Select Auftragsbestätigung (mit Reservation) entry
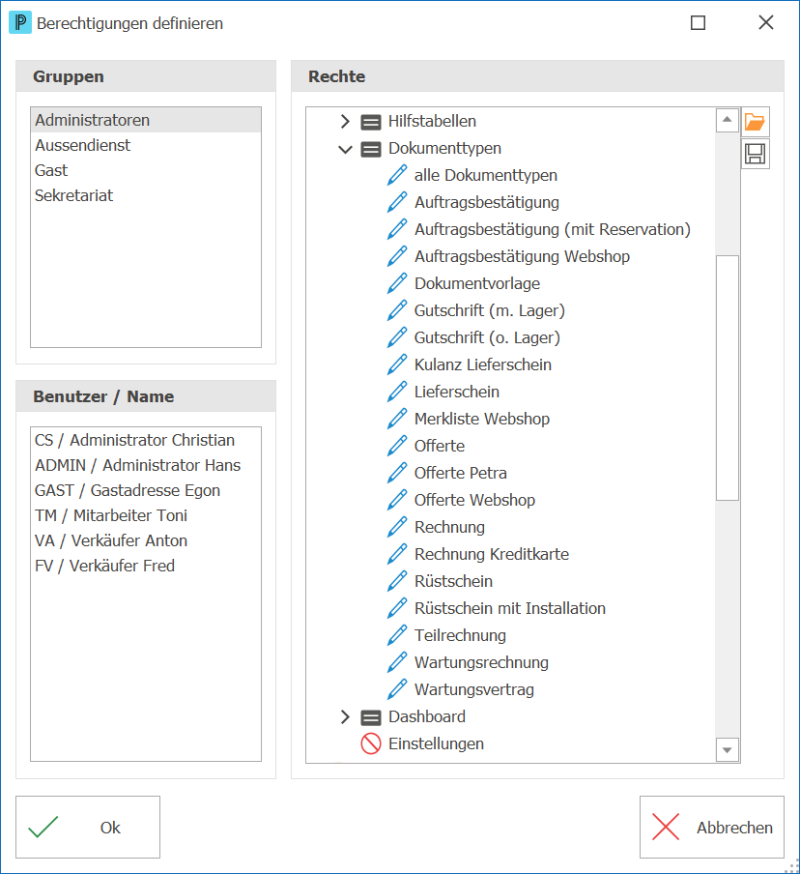The width and height of the screenshot is (800, 874). pos(552,229)
